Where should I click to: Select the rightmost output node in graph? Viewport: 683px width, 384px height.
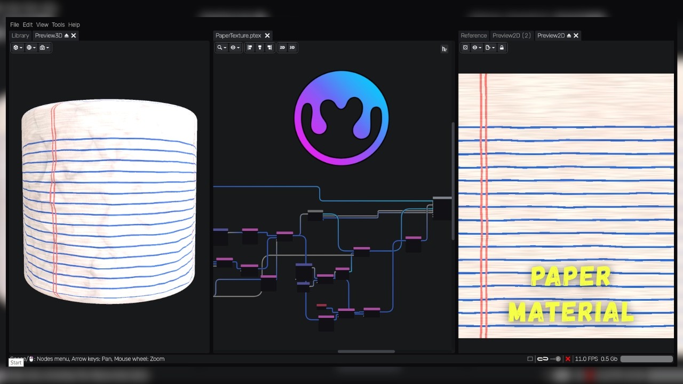coord(442,208)
